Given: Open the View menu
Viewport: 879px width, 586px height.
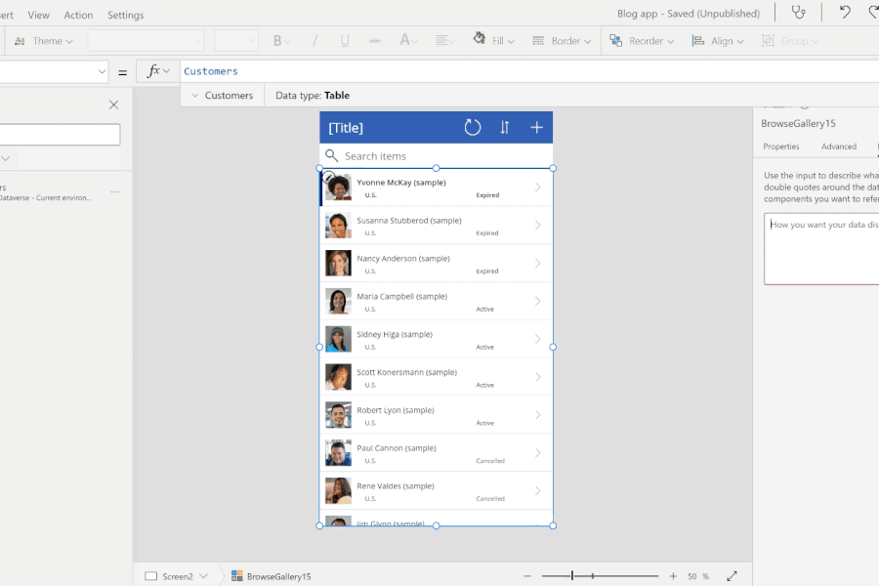Looking at the screenshot, I should [39, 15].
